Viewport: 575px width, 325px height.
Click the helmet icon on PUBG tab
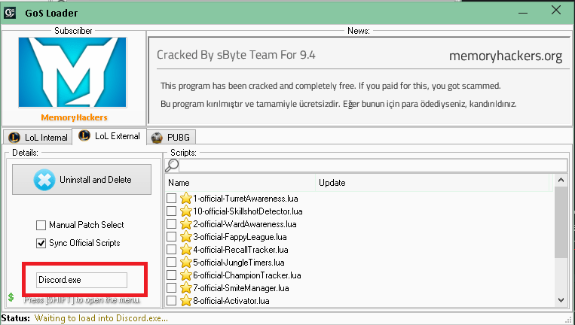pos(157,138)
